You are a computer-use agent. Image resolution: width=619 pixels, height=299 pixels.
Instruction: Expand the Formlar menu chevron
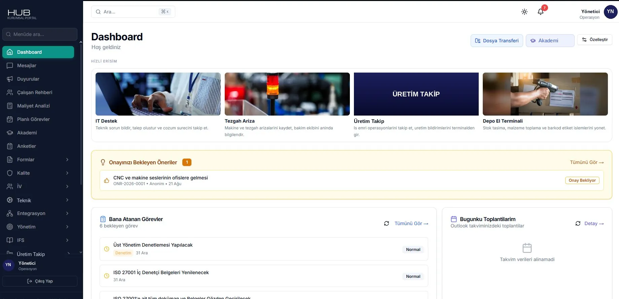(67, 160)
